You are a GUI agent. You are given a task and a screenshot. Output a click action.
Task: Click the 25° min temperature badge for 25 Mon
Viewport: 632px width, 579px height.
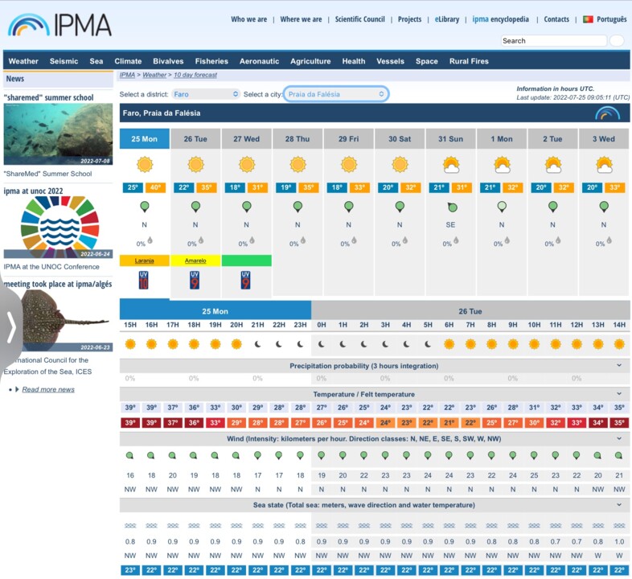click(133, 187)
